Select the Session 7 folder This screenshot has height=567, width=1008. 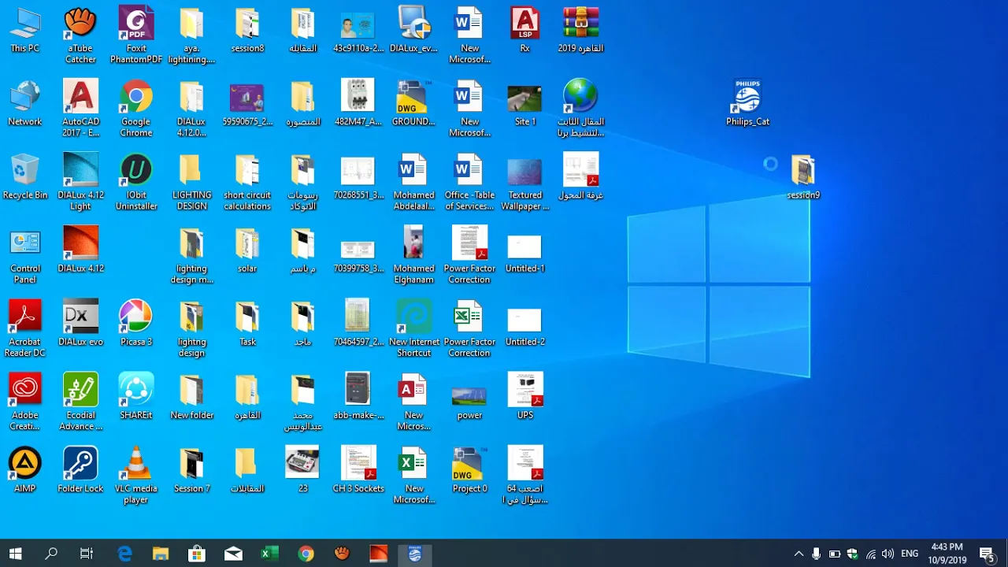[191, 469]
